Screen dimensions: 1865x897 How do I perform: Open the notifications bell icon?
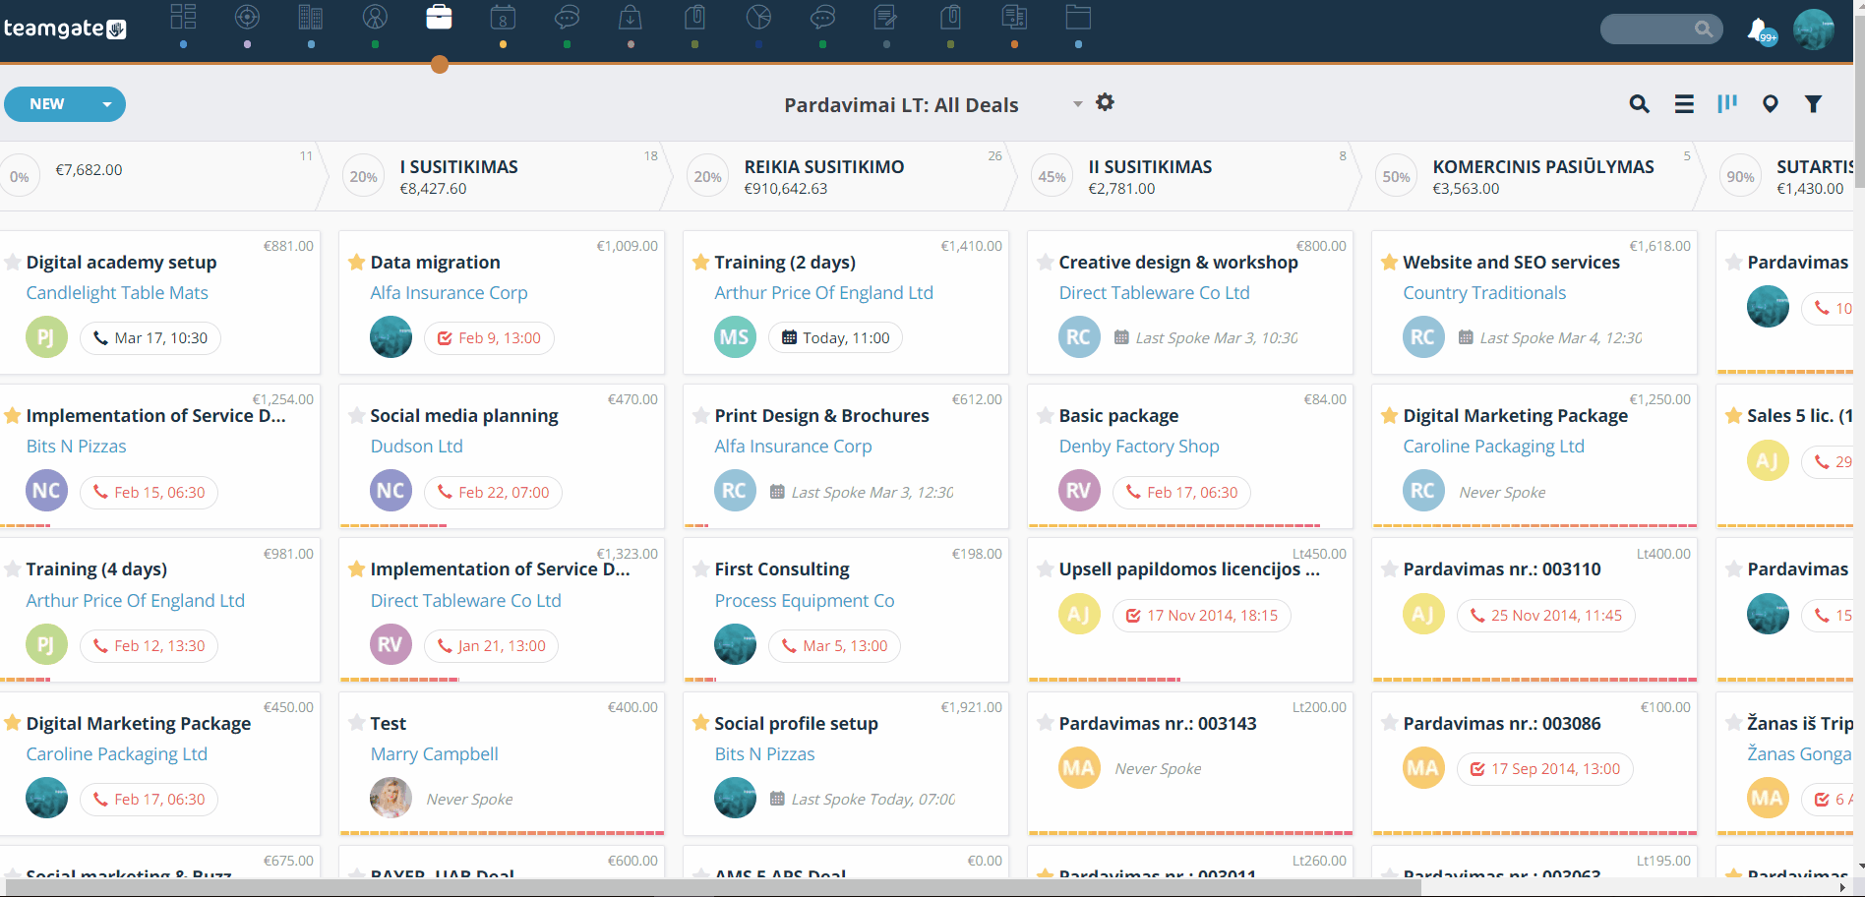tap(1760, 30)
